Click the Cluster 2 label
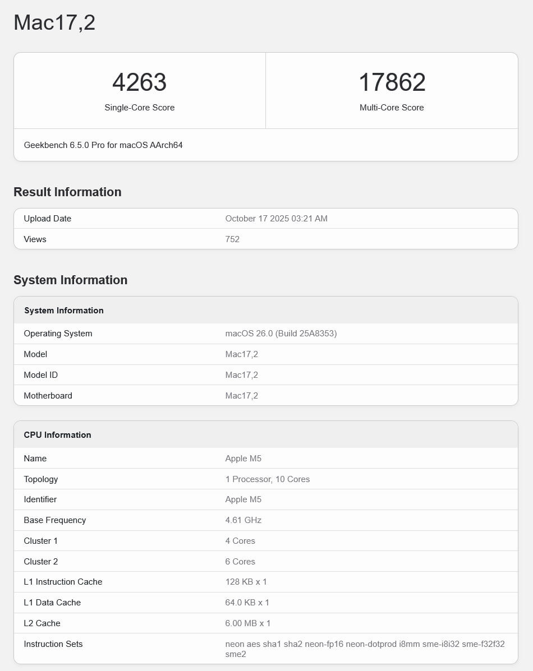Screen dimensions: 533x671 41,562
